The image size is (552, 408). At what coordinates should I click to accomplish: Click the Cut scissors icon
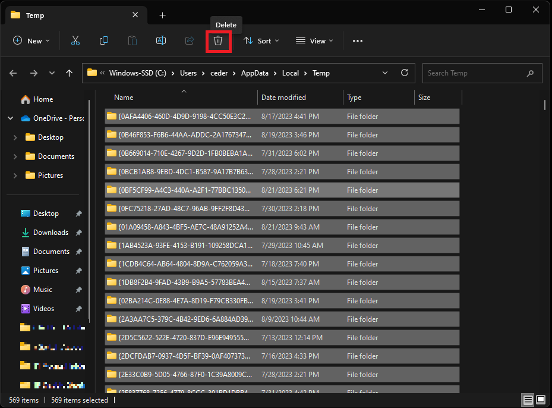75,41
